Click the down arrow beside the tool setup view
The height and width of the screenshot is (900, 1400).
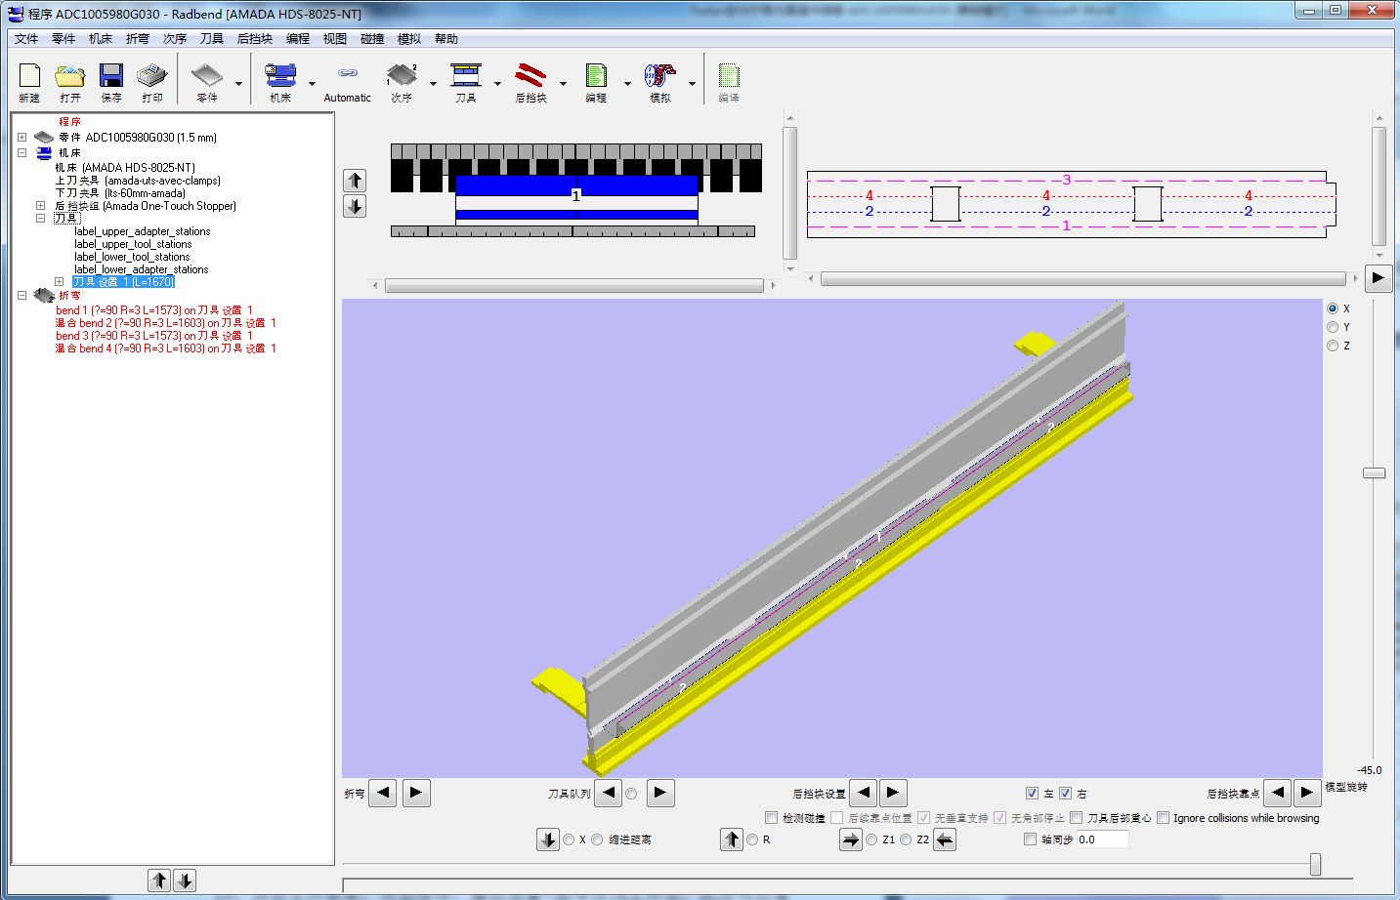tap(355, 206)
